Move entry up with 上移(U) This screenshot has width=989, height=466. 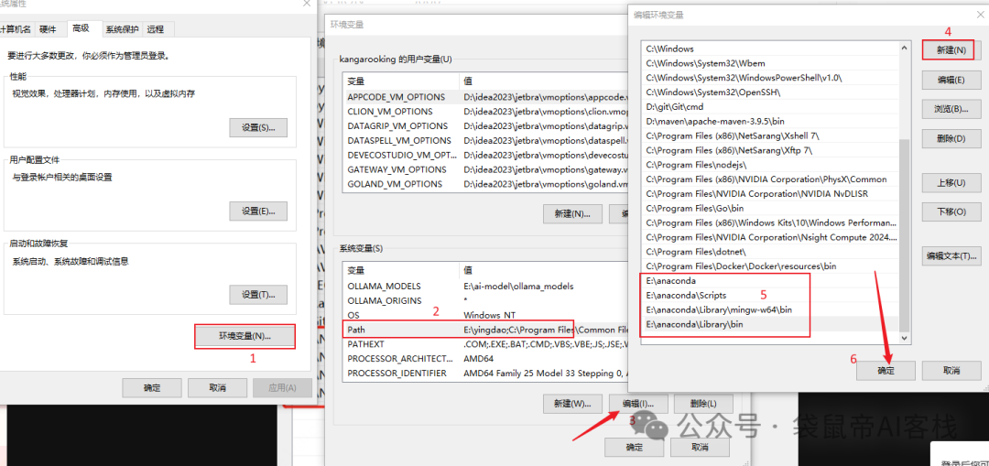tap(951, 183)
